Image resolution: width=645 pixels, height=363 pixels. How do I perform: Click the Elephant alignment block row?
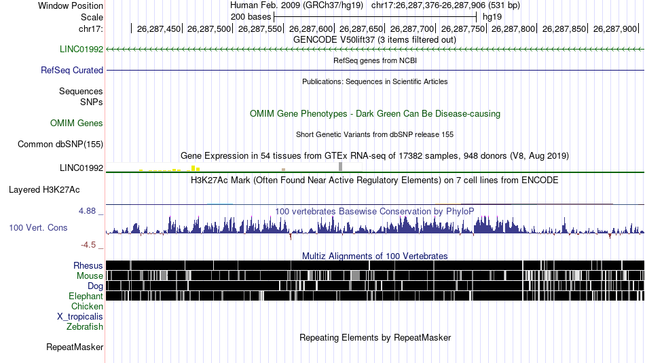click(375, 296)
